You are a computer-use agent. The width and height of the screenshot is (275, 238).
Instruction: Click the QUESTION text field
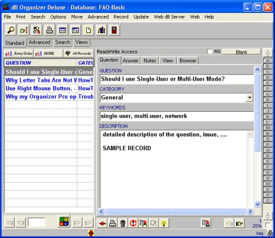(x=177, y=79)
